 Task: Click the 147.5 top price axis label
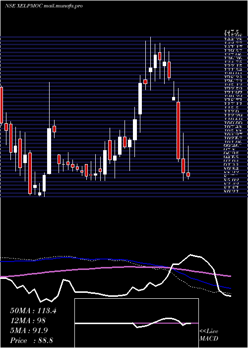(x=232, y=33)
